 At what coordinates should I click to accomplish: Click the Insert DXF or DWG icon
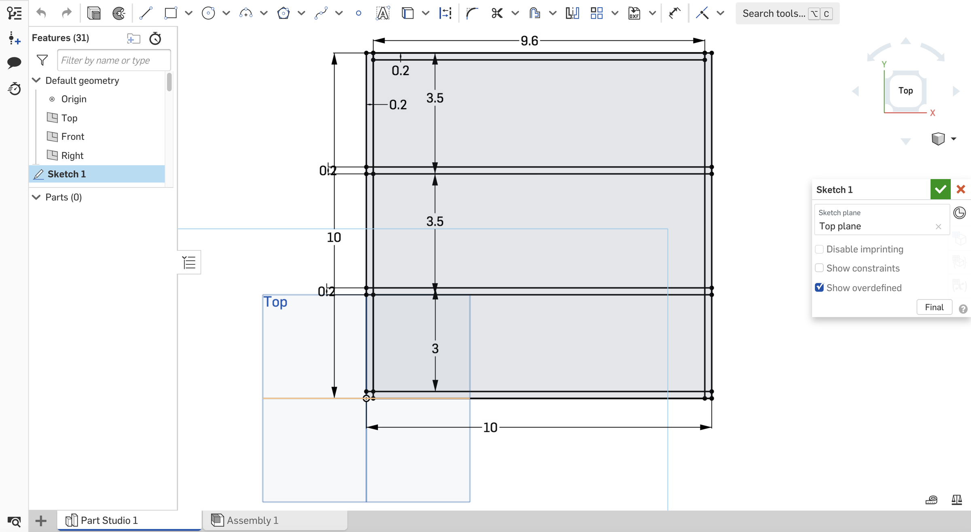pyautogui.click(x=634, y=13)
